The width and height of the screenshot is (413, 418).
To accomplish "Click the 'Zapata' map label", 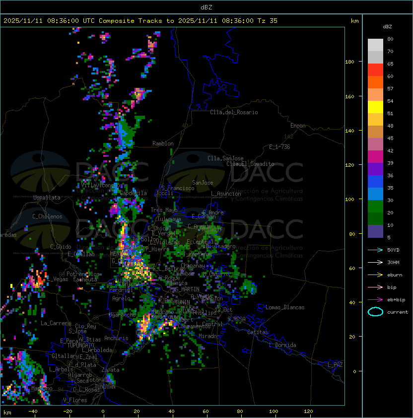I will click(110, 370).
